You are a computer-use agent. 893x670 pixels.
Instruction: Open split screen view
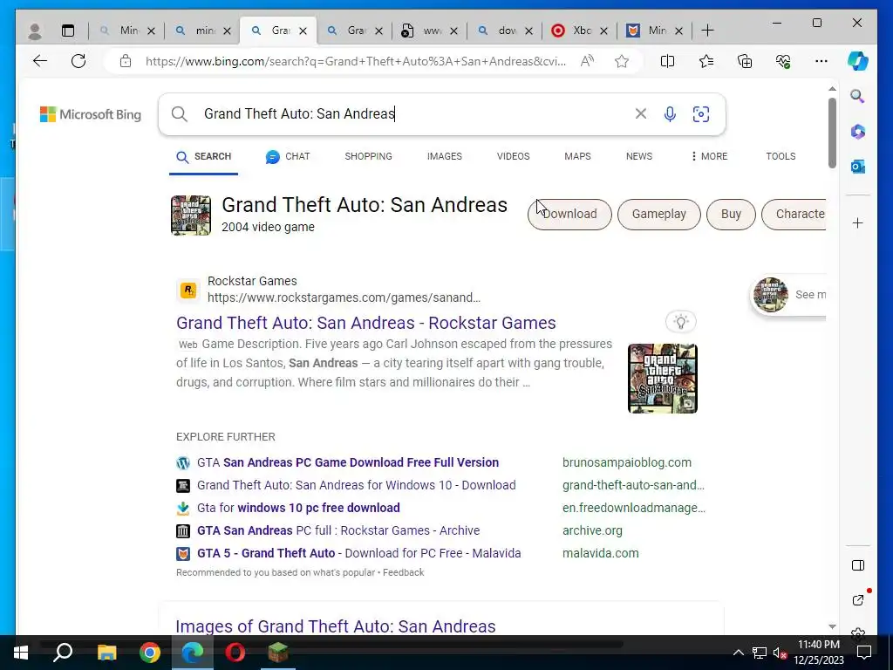point(667,61)
